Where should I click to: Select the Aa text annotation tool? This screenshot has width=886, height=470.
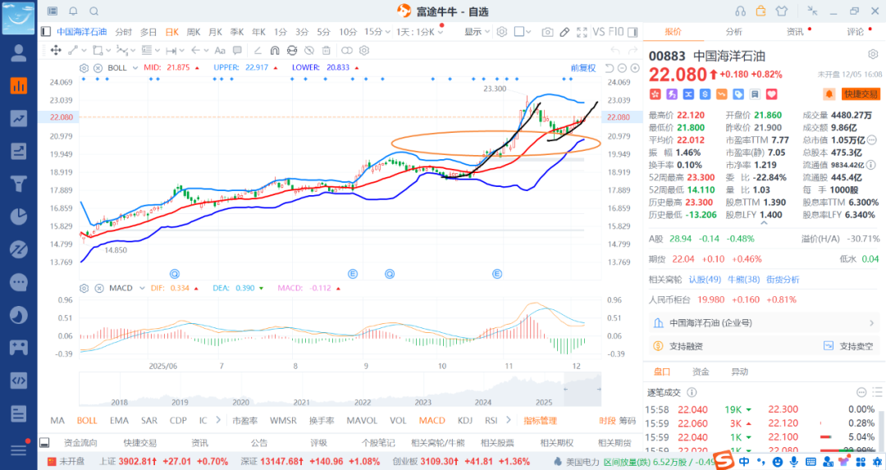220,50
